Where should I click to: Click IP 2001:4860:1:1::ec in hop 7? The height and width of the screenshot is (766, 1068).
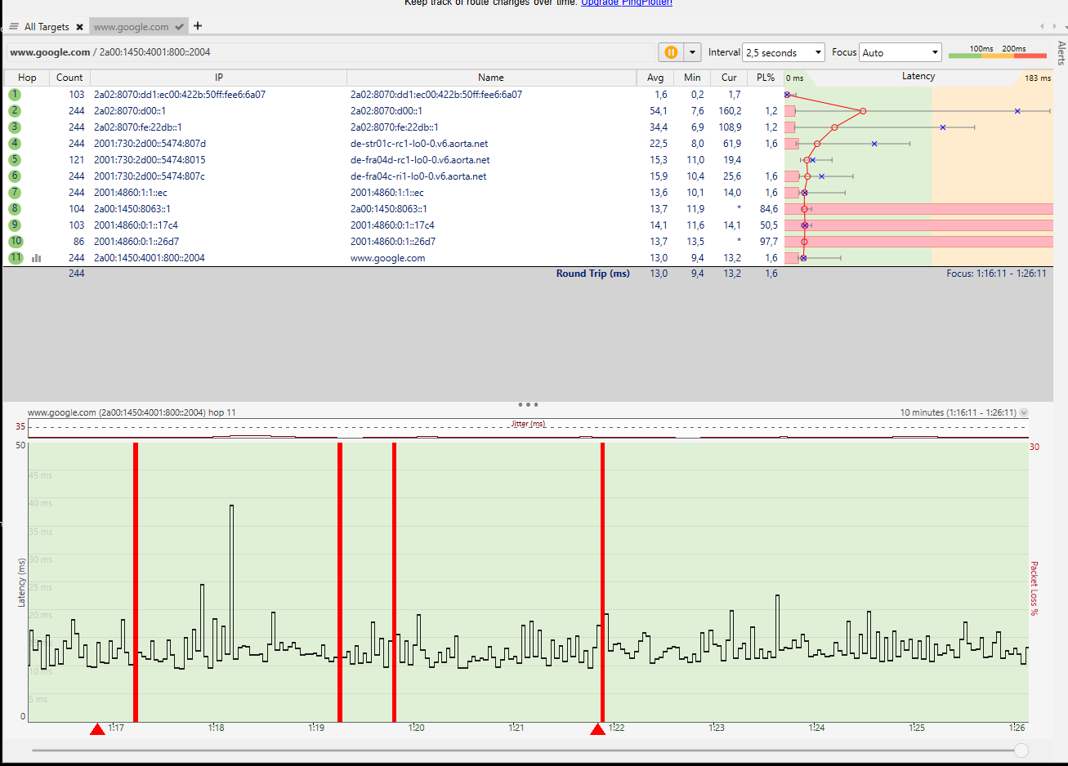[x=131, y=193]
